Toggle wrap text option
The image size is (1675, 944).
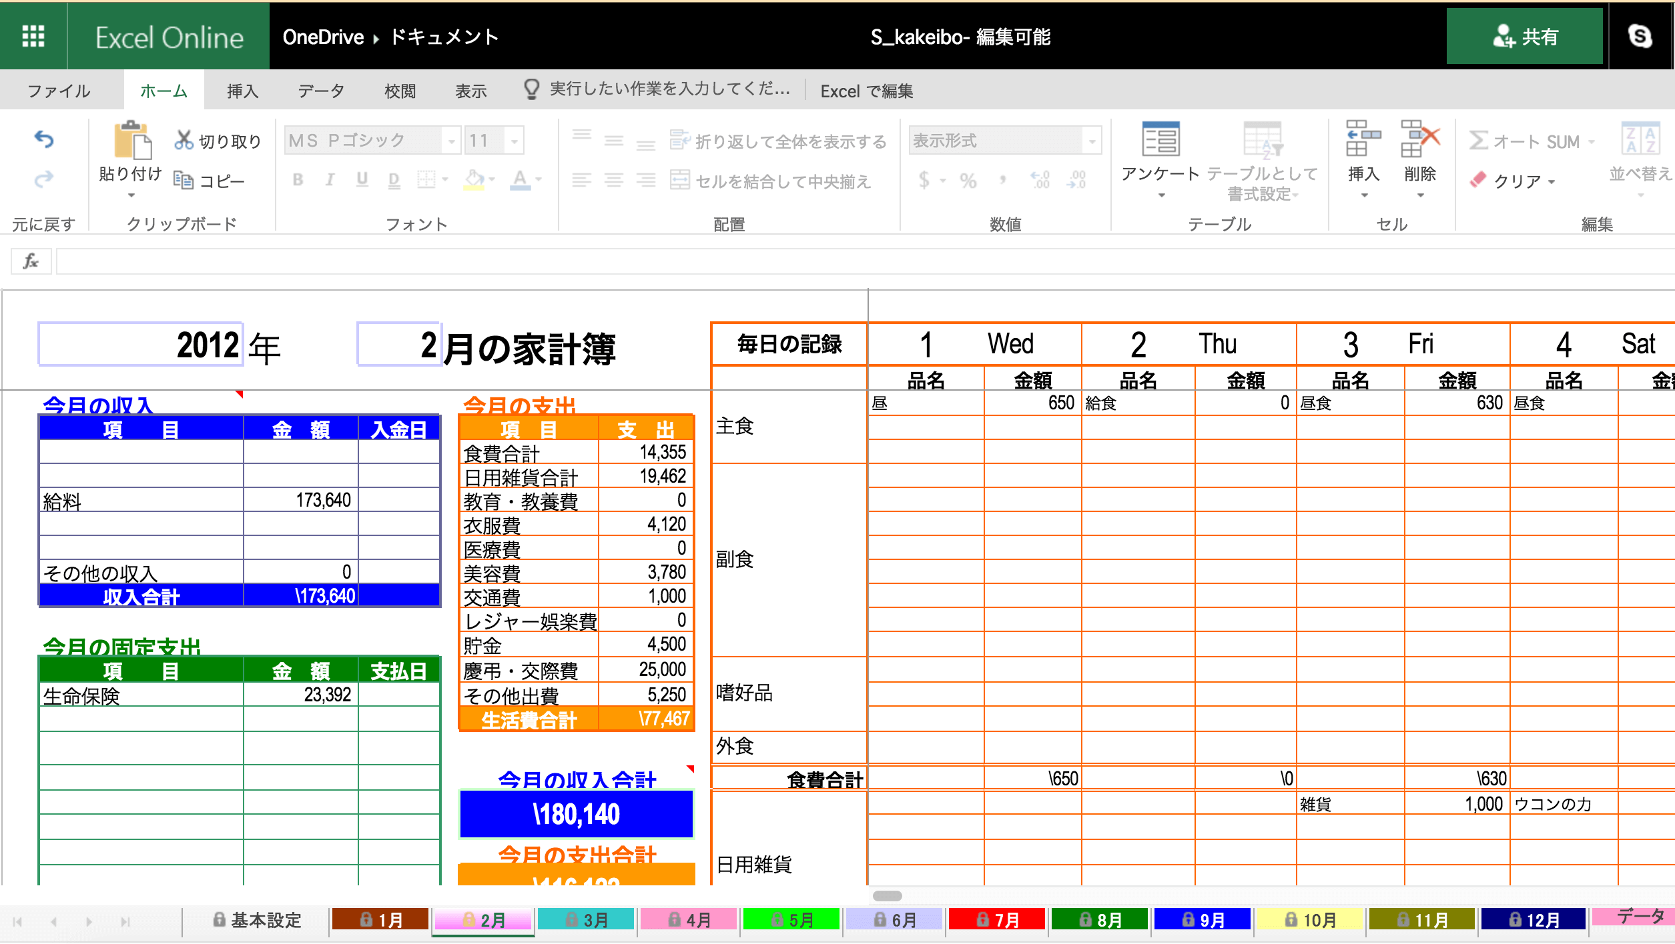click(x=778, y=141)
